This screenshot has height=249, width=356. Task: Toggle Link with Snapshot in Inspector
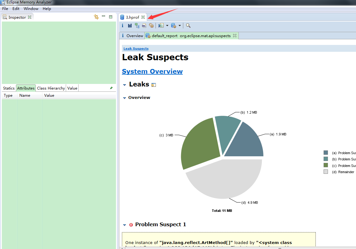pyautogui.click(x=96, y=17)
